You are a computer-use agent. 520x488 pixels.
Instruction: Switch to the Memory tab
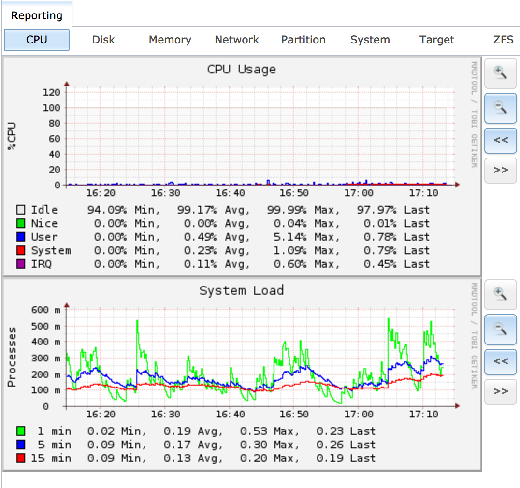[170, 40]
